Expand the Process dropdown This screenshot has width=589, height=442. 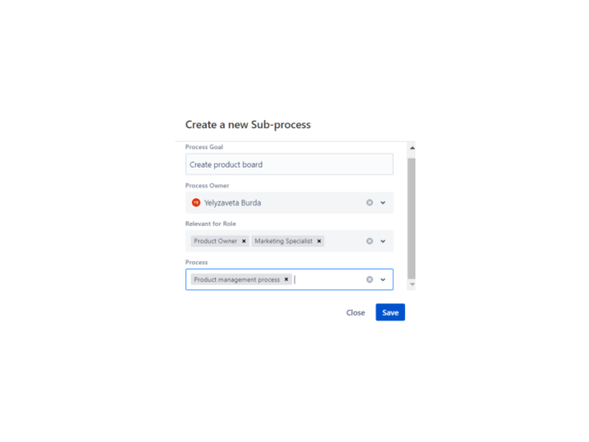coord(383,279)
